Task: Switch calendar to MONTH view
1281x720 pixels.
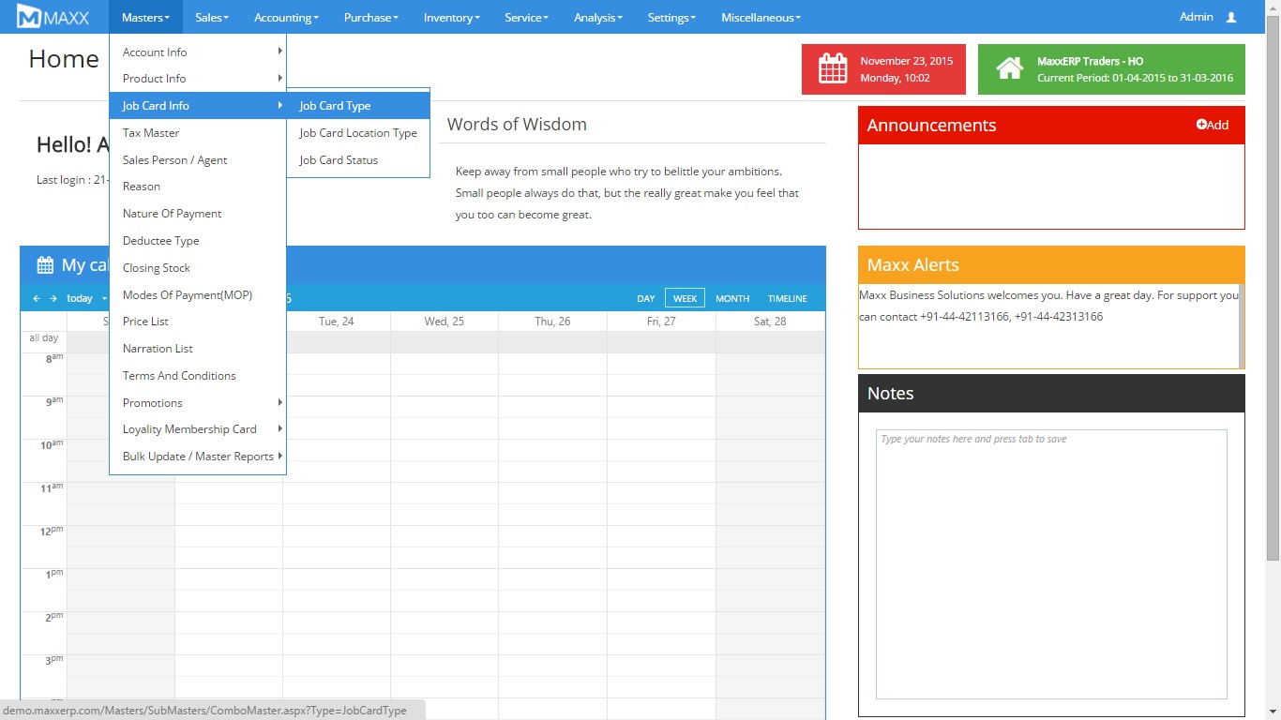Action: tap(731, 298)
